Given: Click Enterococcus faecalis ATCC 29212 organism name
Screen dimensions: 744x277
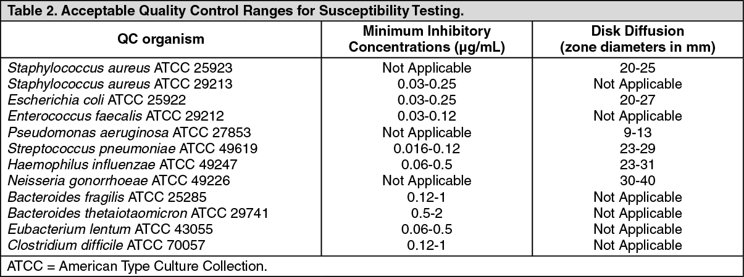Looking at the screenshot, I should (115, 116).
